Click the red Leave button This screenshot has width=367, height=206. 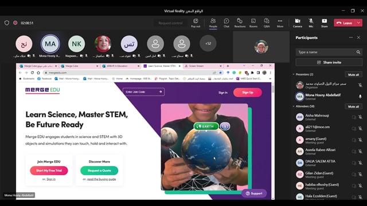coord(345,23)
